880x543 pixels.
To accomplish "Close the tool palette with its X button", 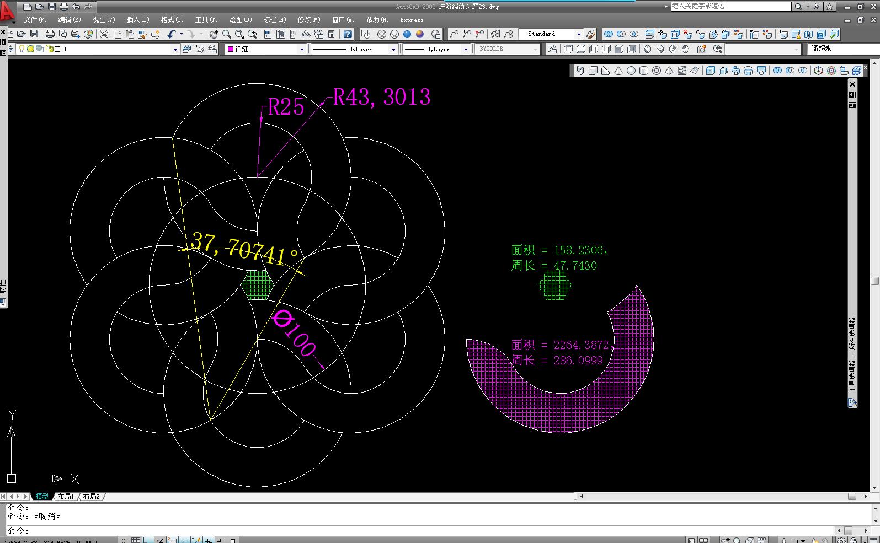I will click(x=852, y=84).
